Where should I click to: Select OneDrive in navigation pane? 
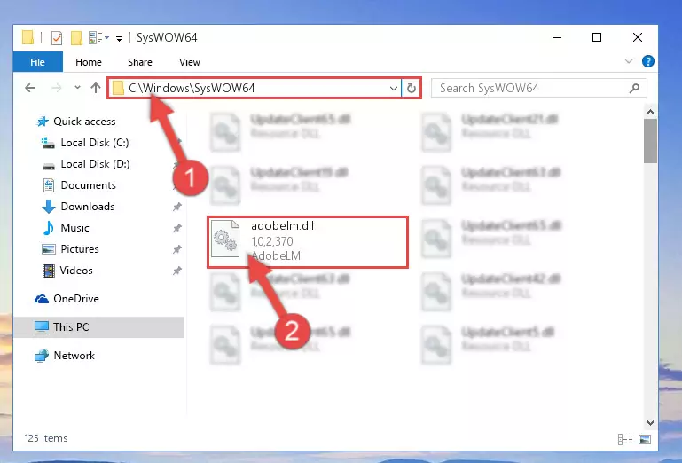76,299
